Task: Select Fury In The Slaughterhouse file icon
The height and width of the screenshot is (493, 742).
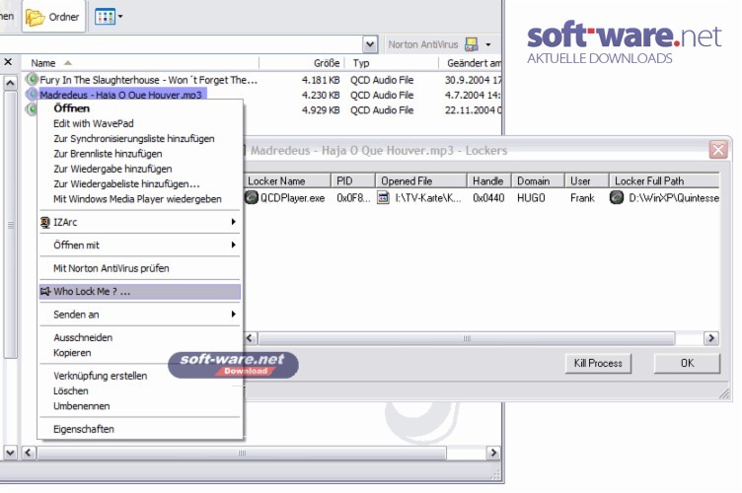Action: tap(32, 79)
